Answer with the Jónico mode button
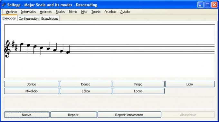The height and width of the screenshot is (122, 219). tap(32, 84)
